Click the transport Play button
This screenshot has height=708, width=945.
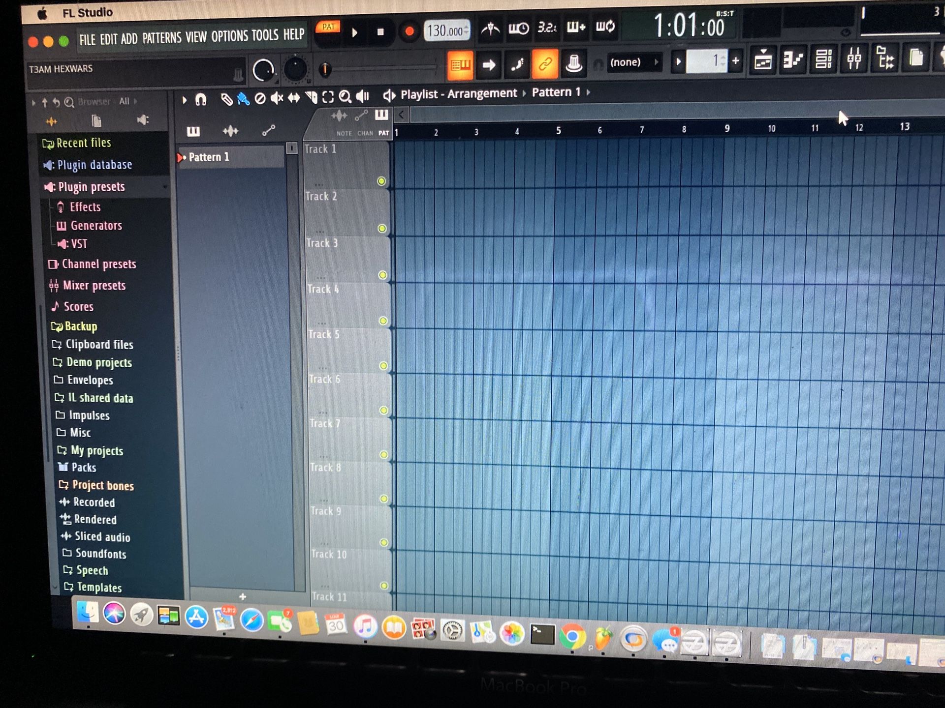click(x=354, y=33)
